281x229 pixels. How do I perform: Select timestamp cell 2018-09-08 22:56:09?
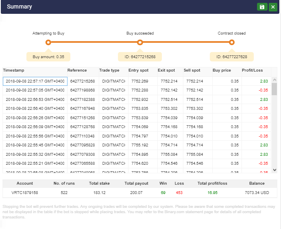click(x=35, y=127)
